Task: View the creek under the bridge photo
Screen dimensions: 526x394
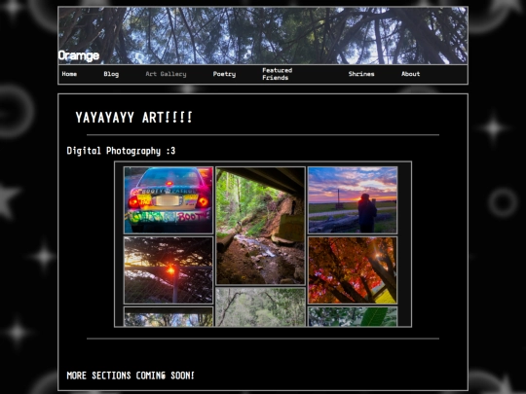Action: click(x=260, y=226)
